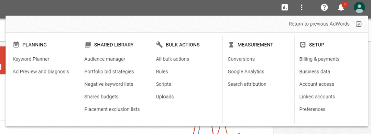Open the three-dot tools menu
This screenshot has width=371, height=134.
click(301, 8)
